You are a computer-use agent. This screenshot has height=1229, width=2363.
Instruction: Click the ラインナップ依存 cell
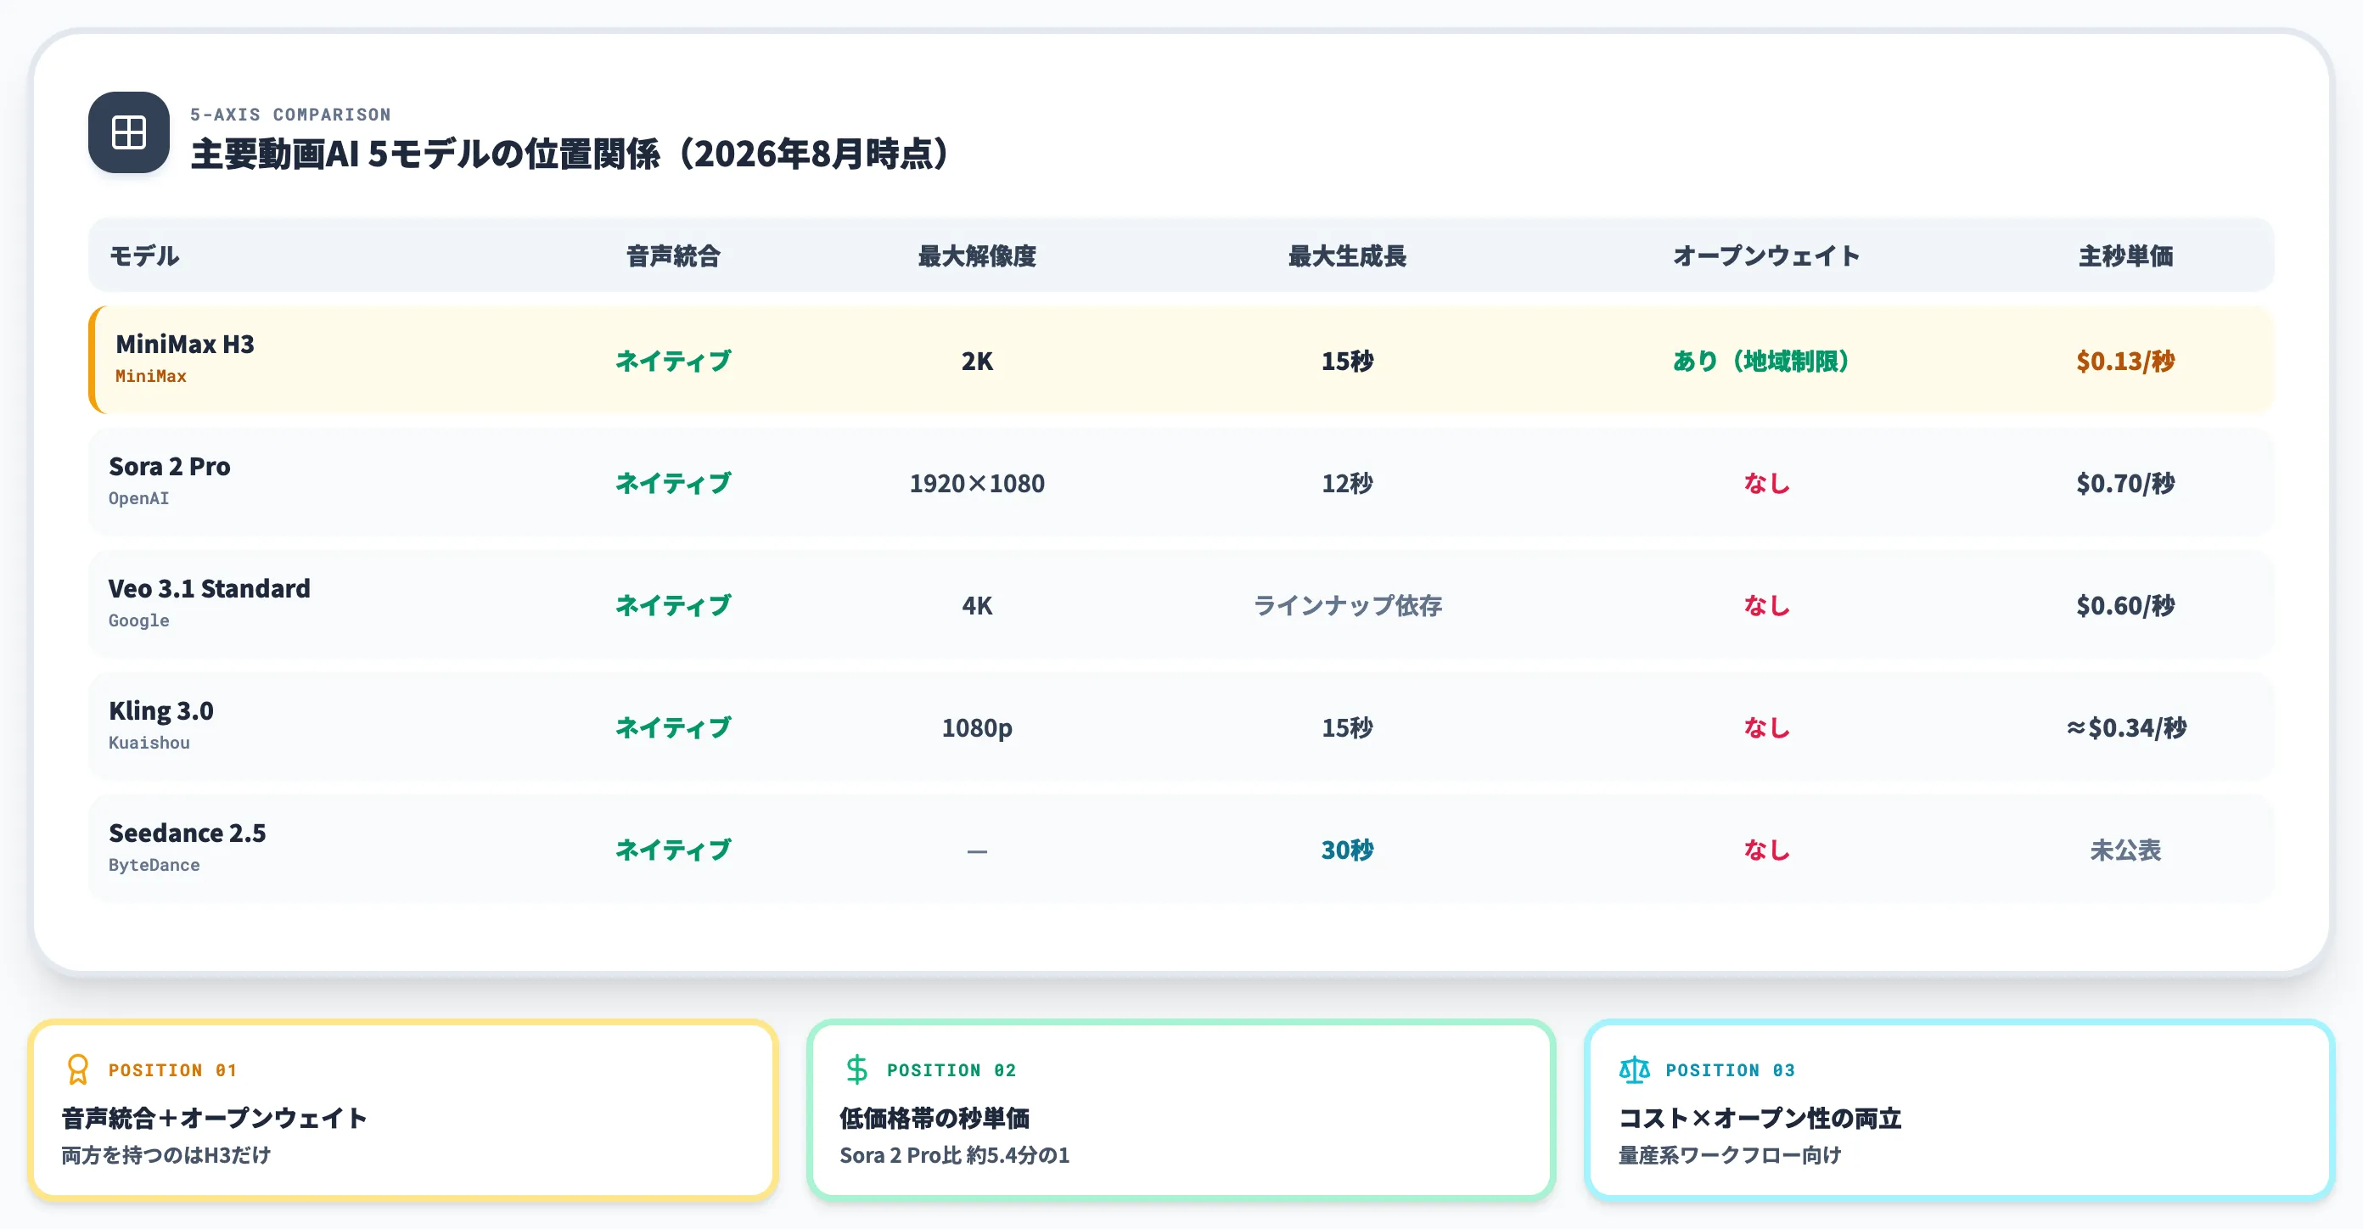click(1348, 605)
